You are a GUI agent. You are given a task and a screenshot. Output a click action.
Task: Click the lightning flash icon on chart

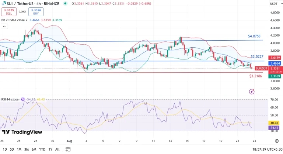pos(252,91)
